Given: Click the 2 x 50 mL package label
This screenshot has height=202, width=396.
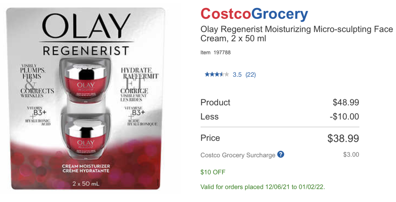Looking at the screenshot, I should [x=86, y=183].
